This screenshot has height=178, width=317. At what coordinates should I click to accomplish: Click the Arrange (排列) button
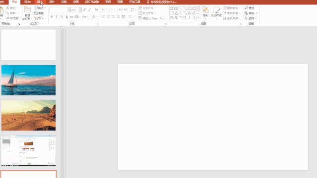(205, 12)
